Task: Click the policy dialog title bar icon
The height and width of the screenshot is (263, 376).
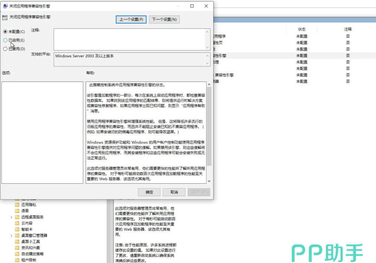Action: (5, 6)
